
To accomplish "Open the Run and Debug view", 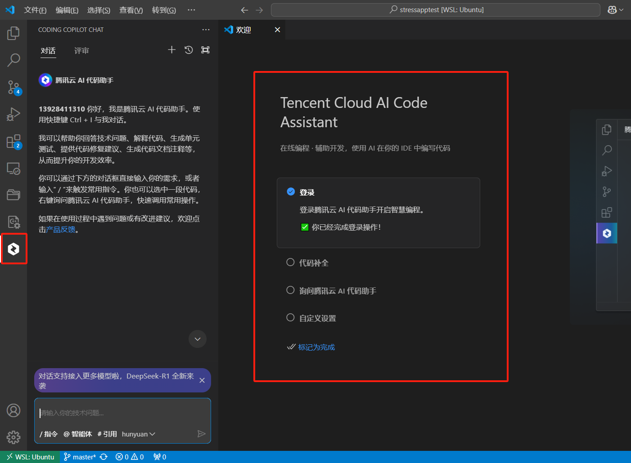I will point(14,114).
